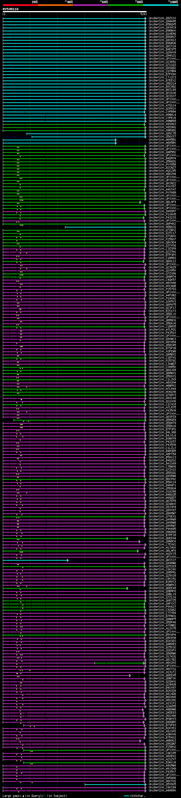Click the label UniRef100_P10605

[162, 215]
